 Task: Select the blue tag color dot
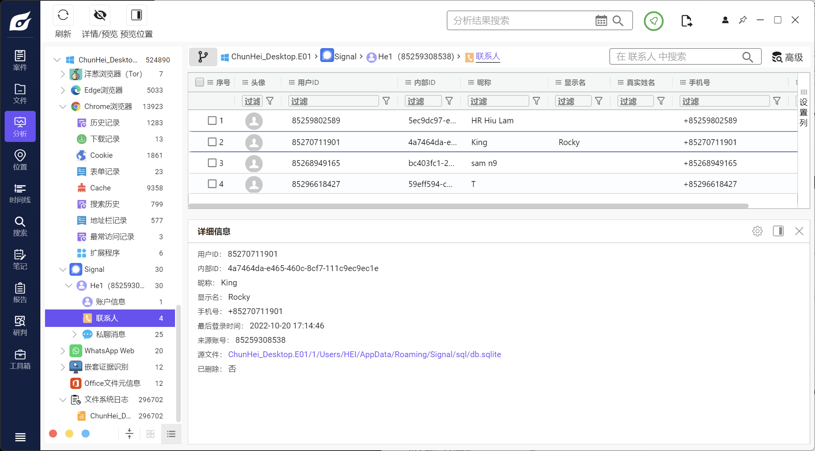coord(86,434)
